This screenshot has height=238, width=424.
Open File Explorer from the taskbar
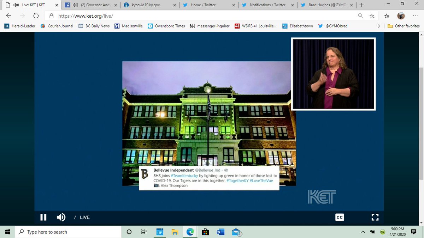pos(174,232)
